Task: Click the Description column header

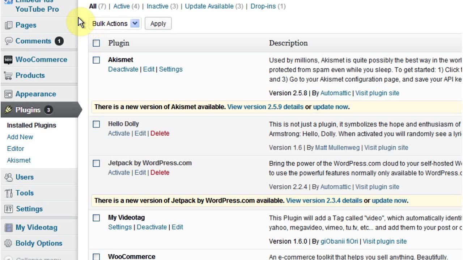Action: pos(288,43)
